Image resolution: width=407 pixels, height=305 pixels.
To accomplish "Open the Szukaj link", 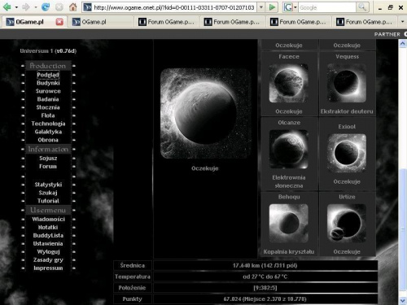I will pos(48,193).
